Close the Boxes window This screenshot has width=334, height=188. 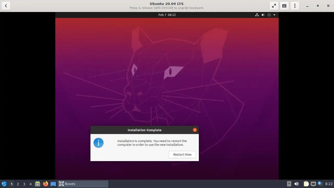click(x=328, y=6)
